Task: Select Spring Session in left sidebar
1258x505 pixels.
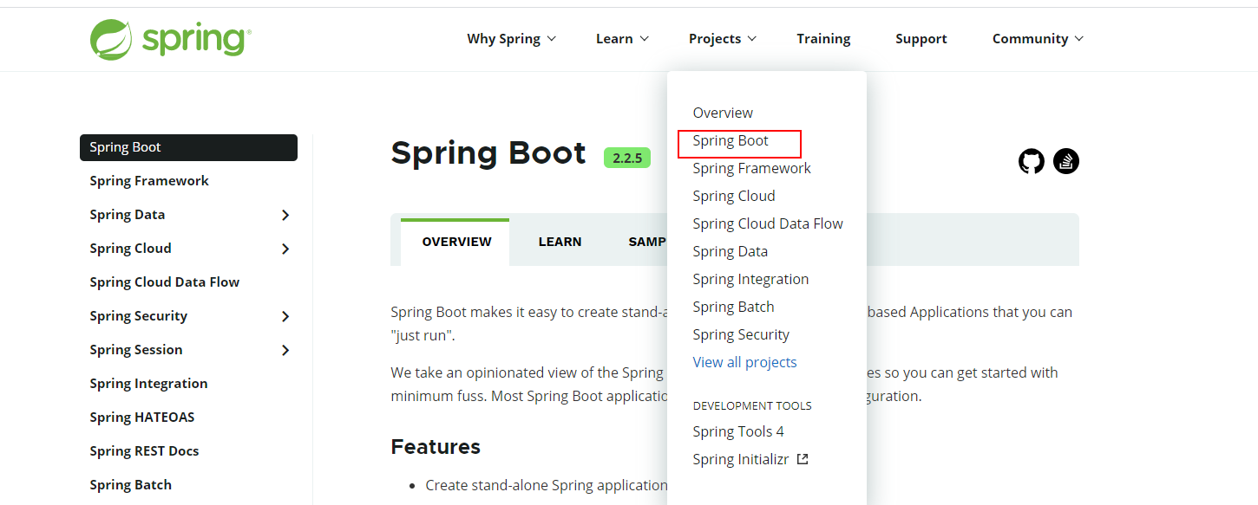Action: 136,350
